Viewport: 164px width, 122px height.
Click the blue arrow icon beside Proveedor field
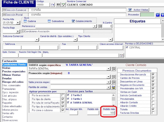(158, 15)
